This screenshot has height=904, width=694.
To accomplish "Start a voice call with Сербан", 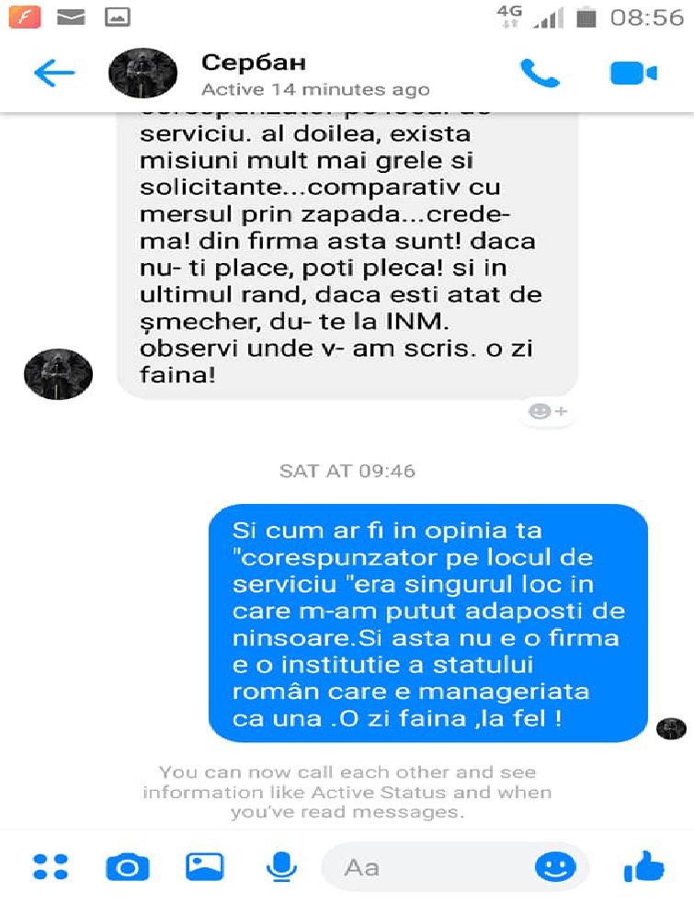I will click(x=540, y=73).
